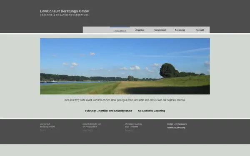The image size is (250, 156).
Task: Open the Angebot menu item
Action: coord(140,30)
